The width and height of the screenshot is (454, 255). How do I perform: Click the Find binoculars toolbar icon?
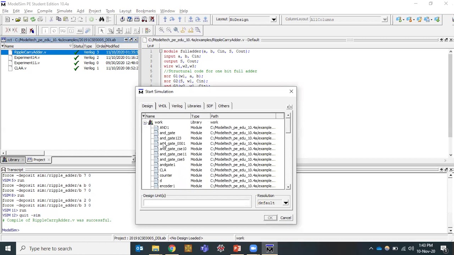pyautogui.click(x=101, y=19)
